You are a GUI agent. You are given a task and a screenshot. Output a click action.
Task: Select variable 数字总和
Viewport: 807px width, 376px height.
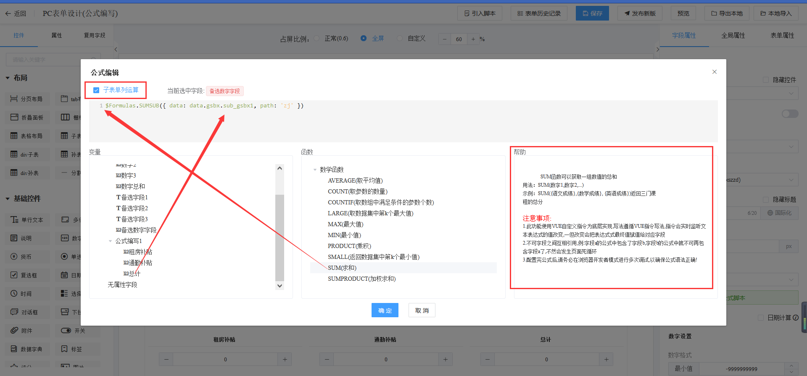pyautogui.click(x=130, y=186)
